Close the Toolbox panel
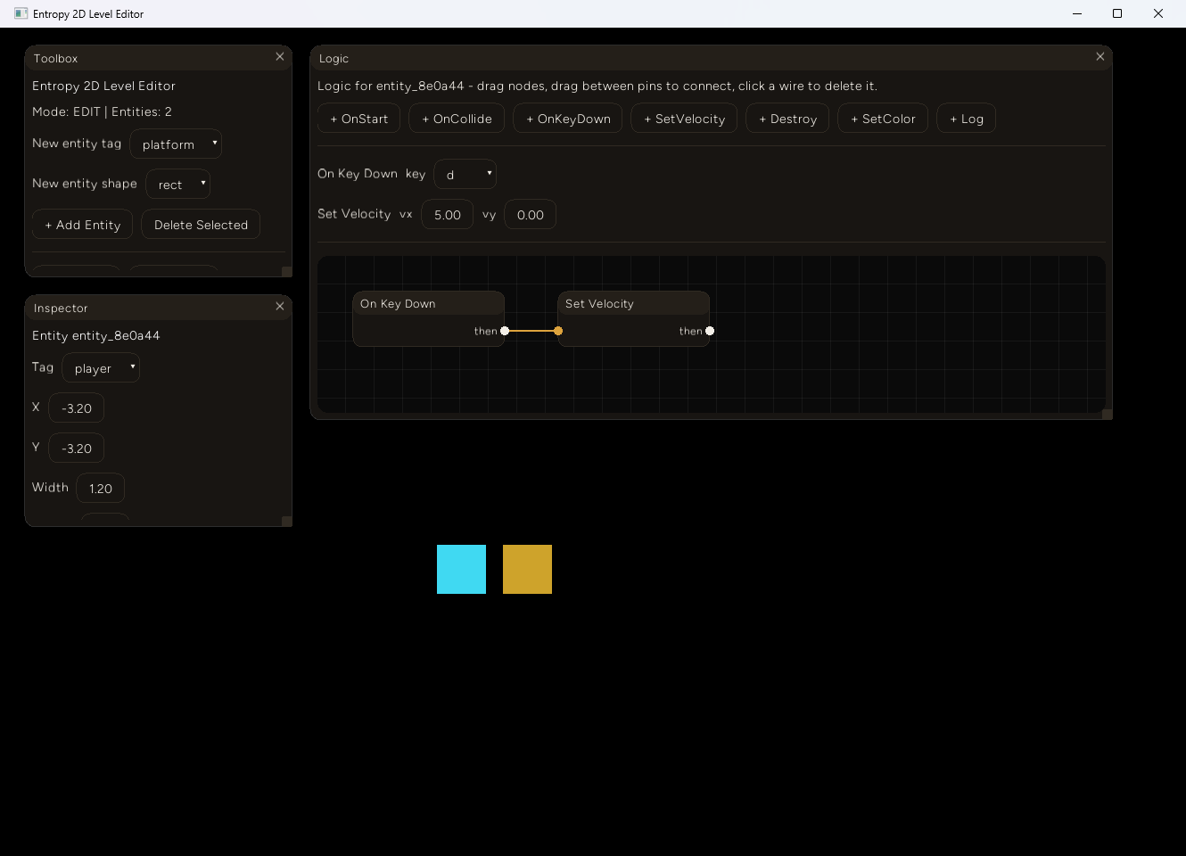The width and height of the screenshot is (1186, 856). [x=280, y=57]
